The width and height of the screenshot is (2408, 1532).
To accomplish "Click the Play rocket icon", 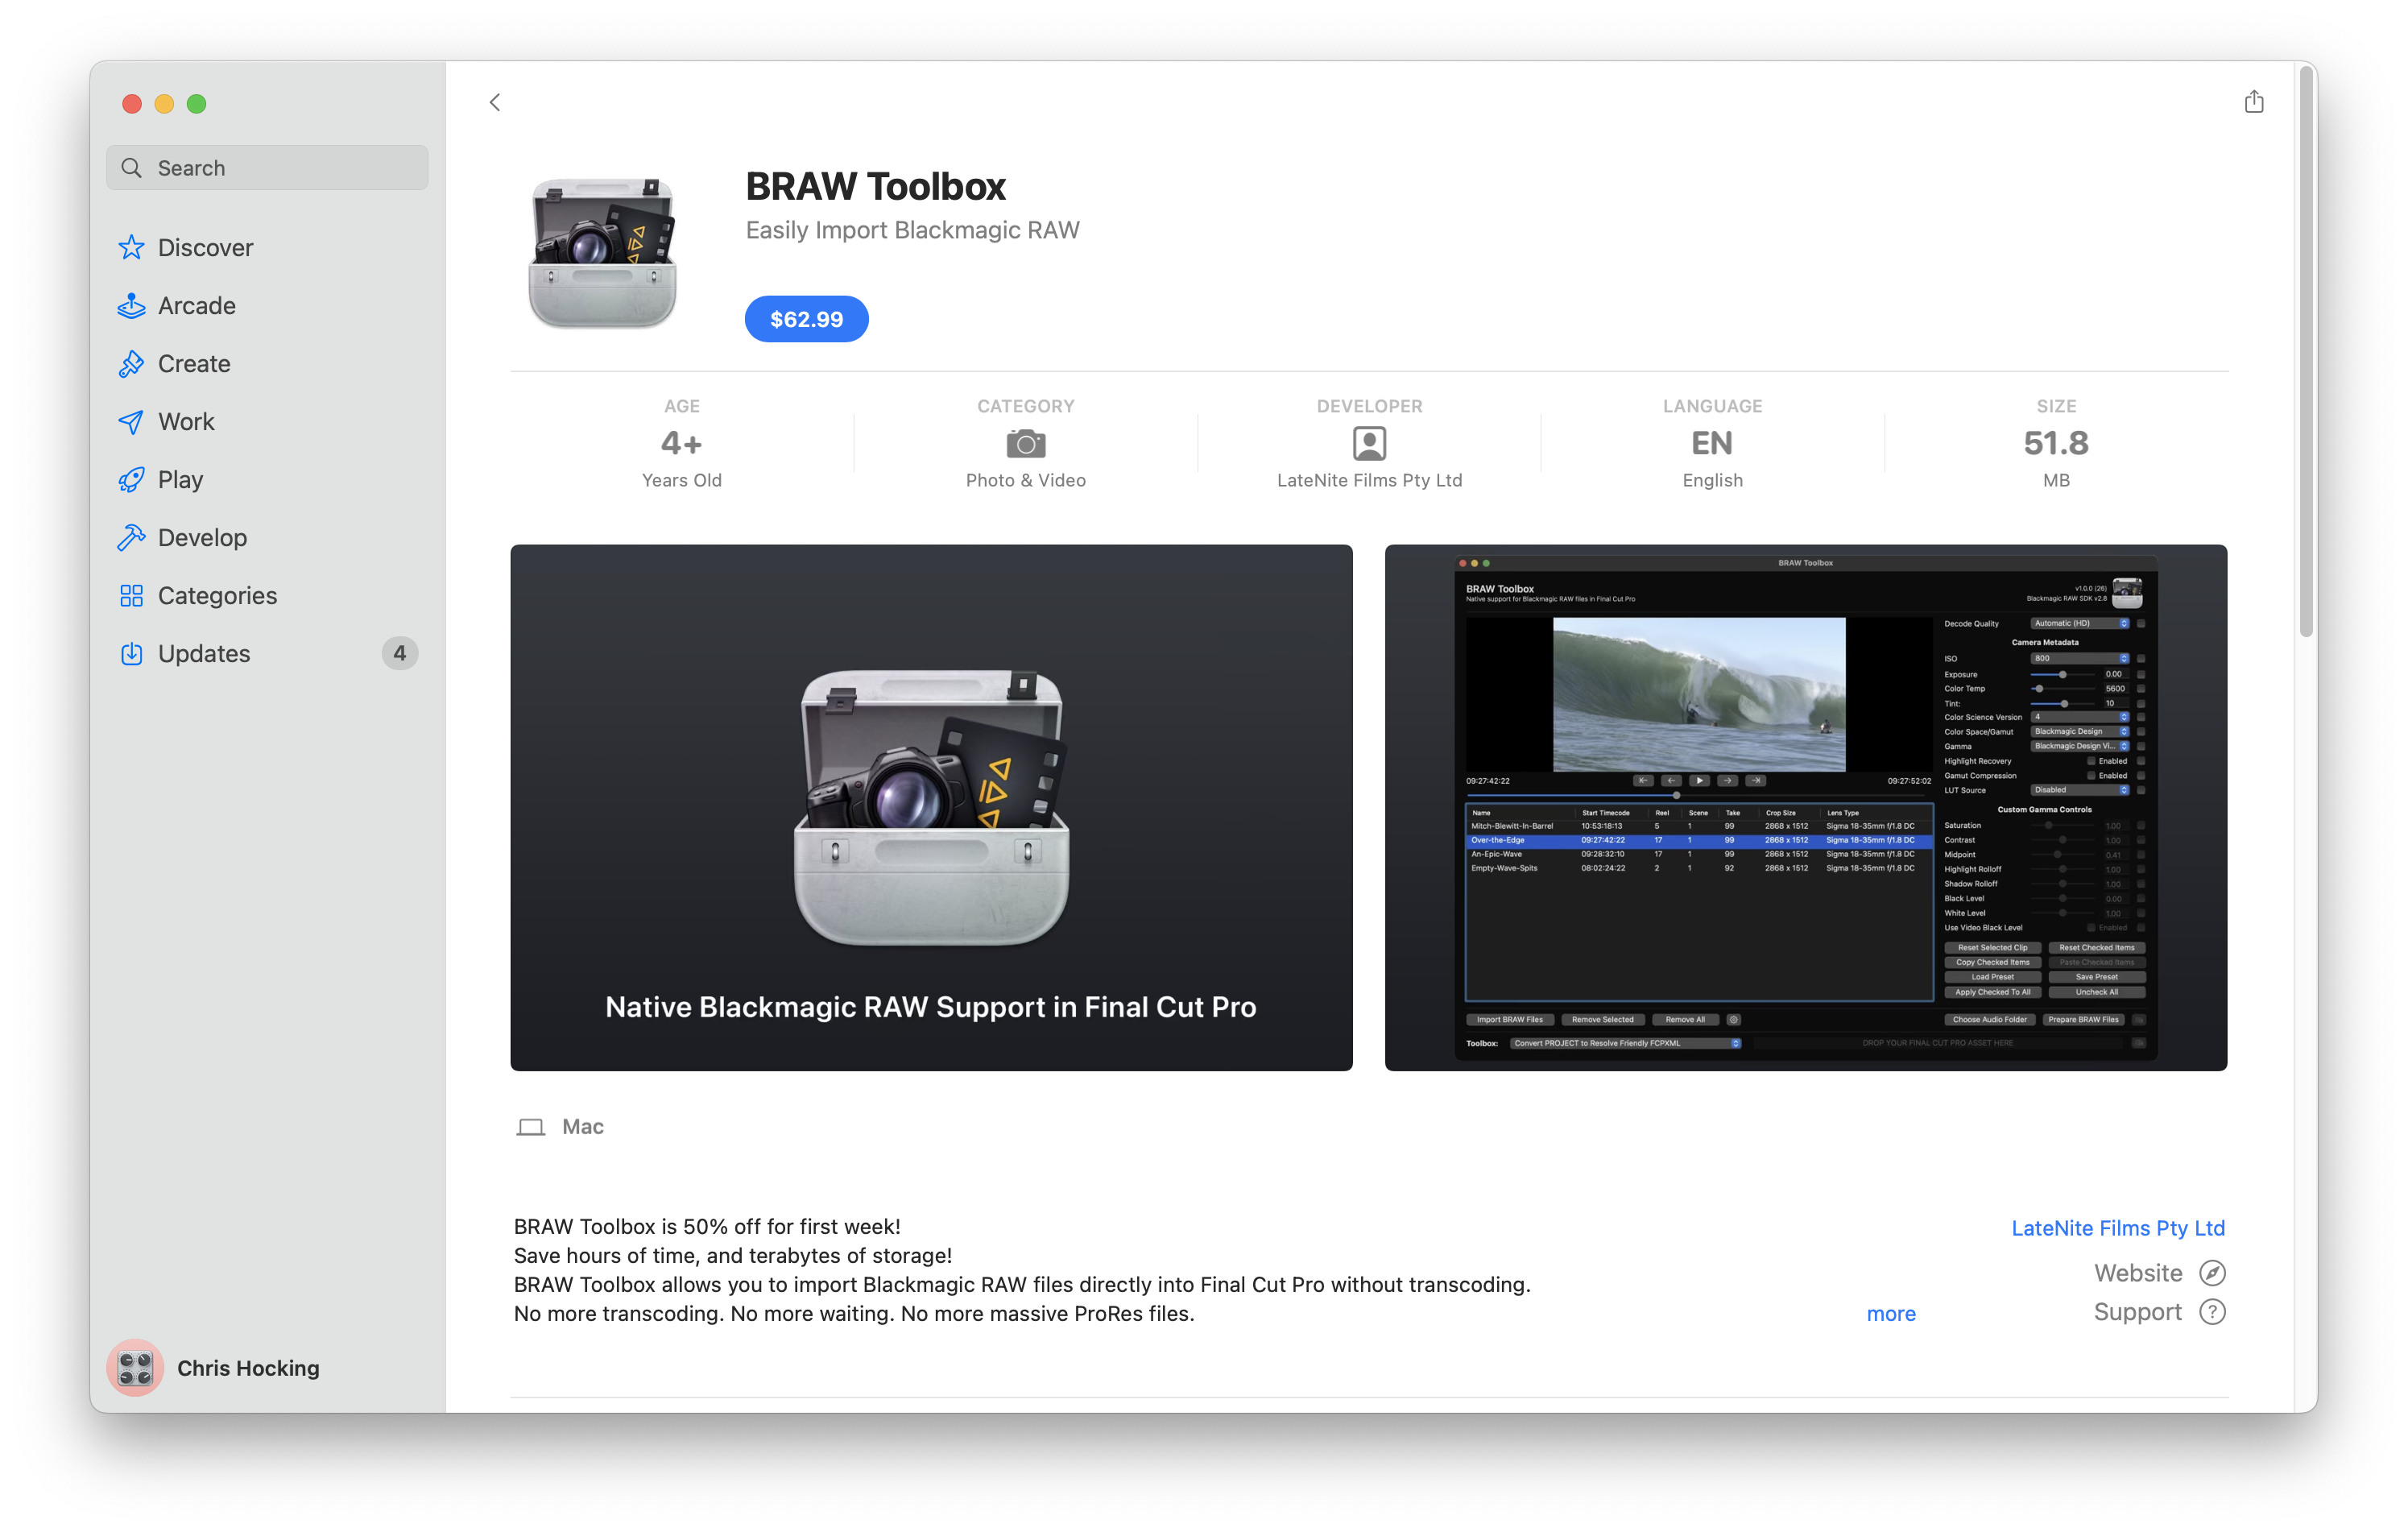I will tap(131, 479).
